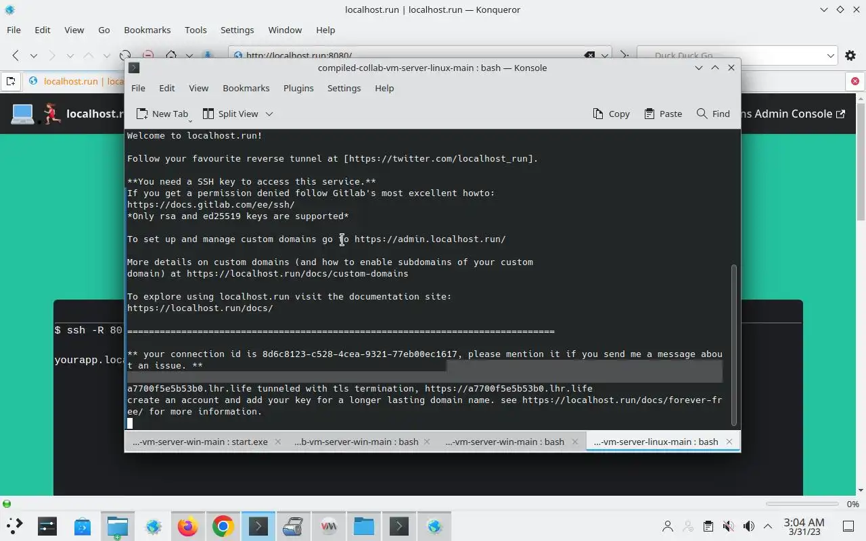Click the Paste button in Konsole
Image resolution: width=866 pixels, height=541 pixels.
[663, 114]
